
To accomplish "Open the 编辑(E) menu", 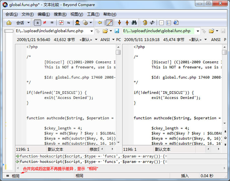I will pyautogui.click(x=44, y=14).
